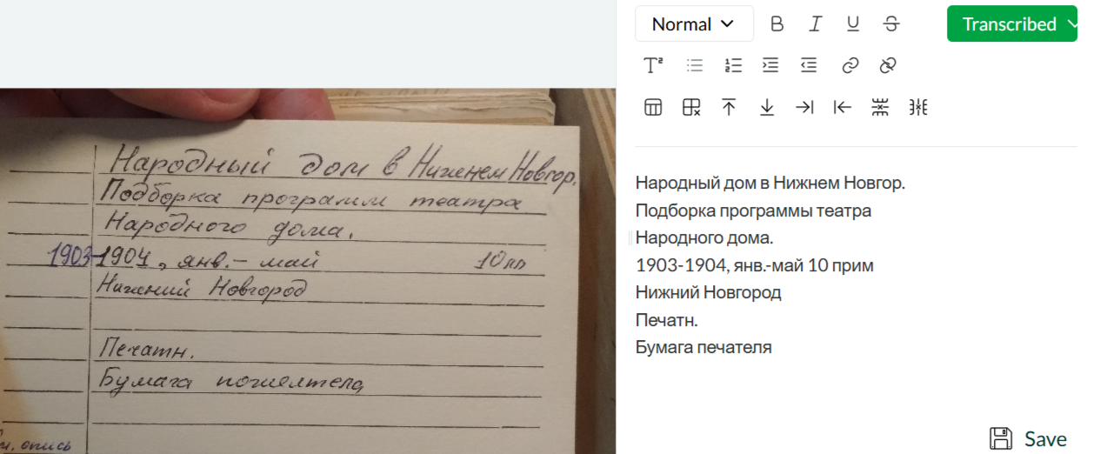
Task: Increase paragraph indent
Action: coord(770,65)
